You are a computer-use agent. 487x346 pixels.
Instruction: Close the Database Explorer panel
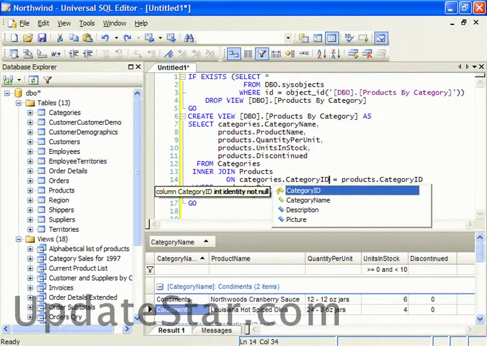tap(139, 67)
